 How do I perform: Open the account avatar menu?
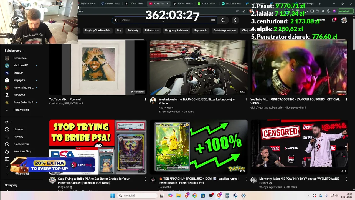pos(344,20)
